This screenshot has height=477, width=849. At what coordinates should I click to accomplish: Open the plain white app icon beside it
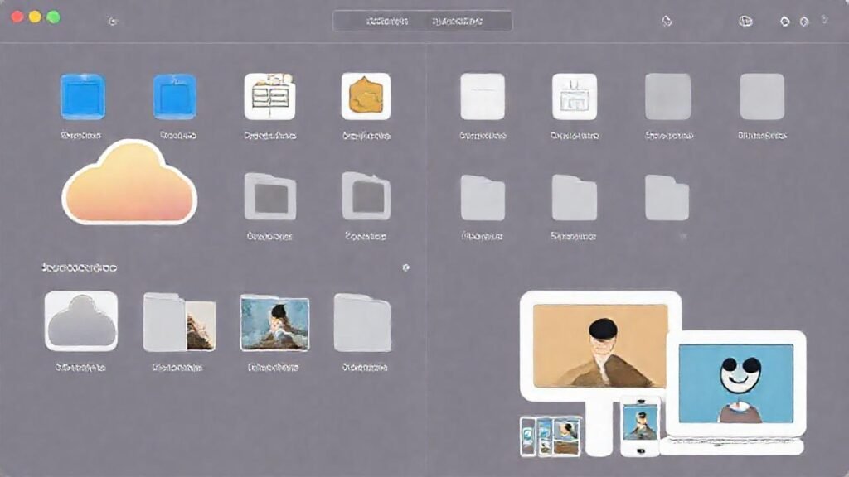click(483, 98)
